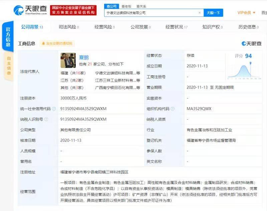Image resolution: width=267 pixels, height=211 pixels.
Task: Click the 经营范围 business scope paragraph
Action: tap(159, 192)
